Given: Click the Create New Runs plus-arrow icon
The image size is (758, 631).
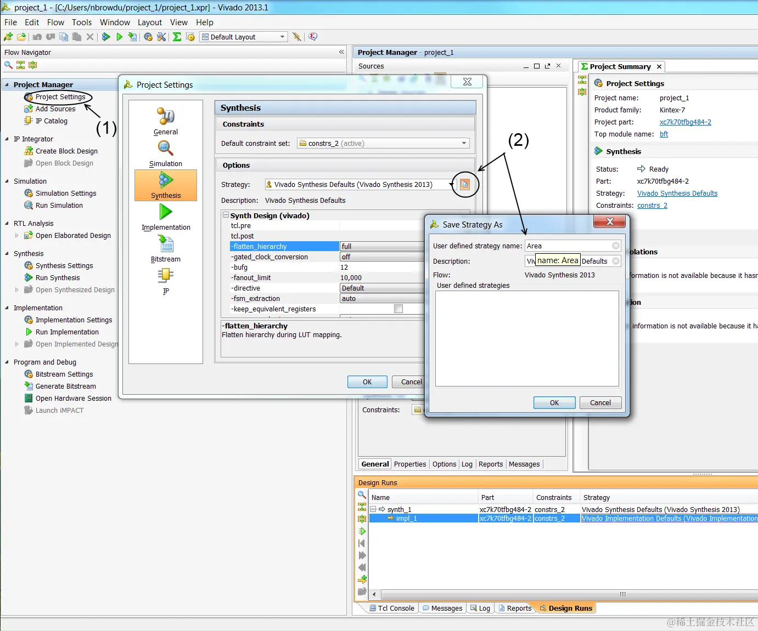Looking at the screenshot, I should 362,579.
